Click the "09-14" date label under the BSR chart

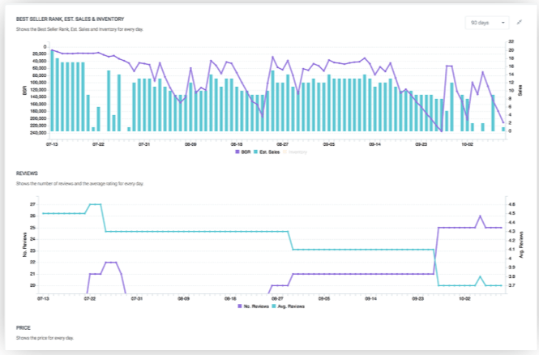[x=374, y=145]
